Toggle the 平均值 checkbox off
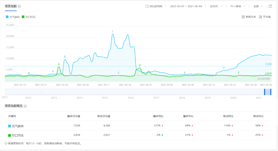This screenshot has width=278, height=151. (260, 17)
